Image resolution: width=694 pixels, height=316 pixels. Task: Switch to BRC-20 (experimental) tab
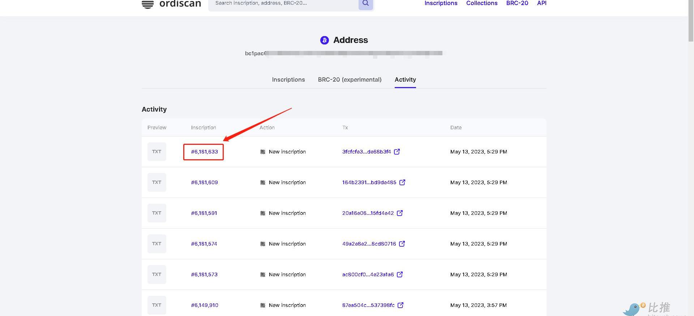[350, 79]
